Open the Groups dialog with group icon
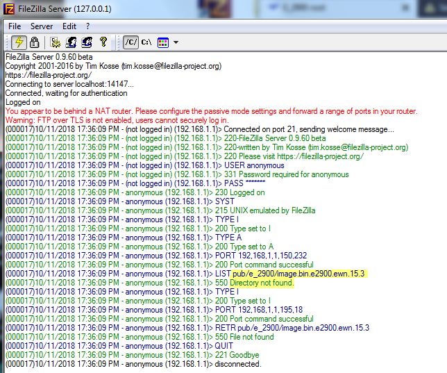The width and height of the screenshot is (447, 373). point(87,42)
